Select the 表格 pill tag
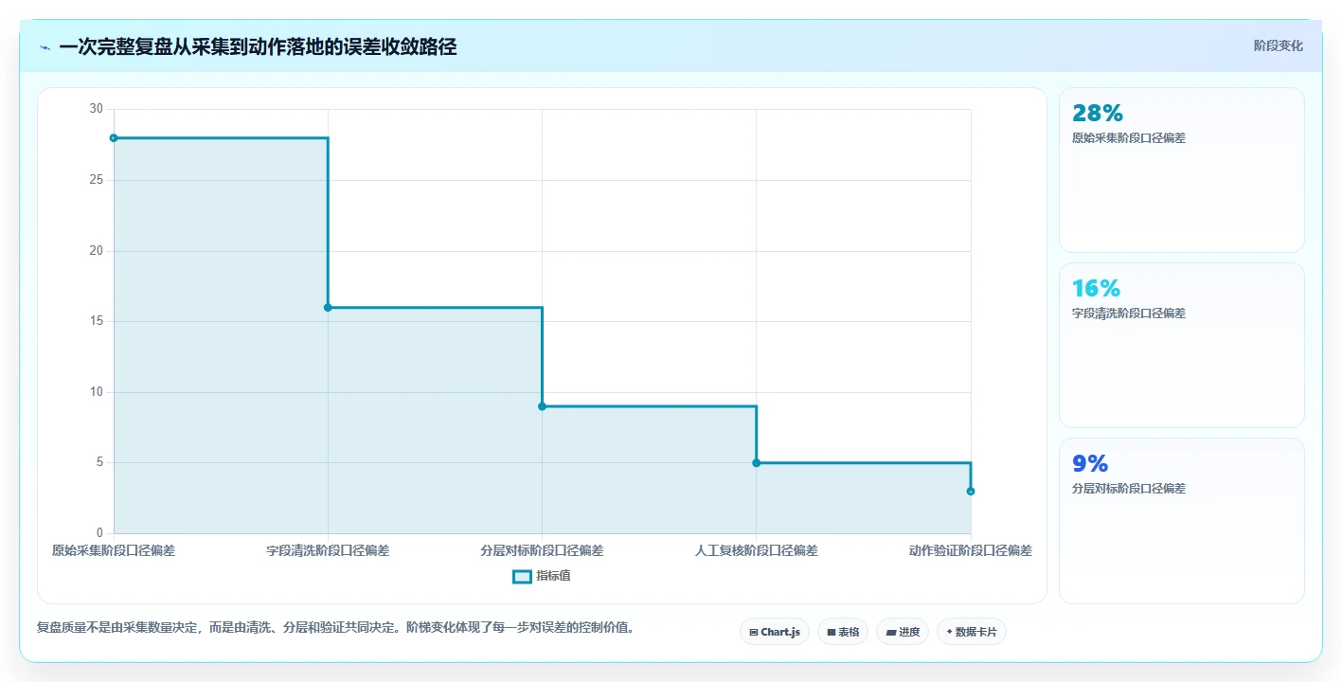This screenshot has height=682, width=1342. pos(843,632)
